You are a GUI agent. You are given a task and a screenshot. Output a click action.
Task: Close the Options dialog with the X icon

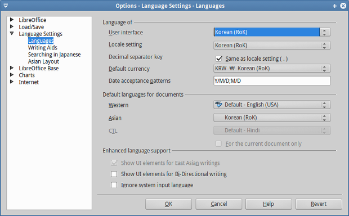(x=343, y=6)
